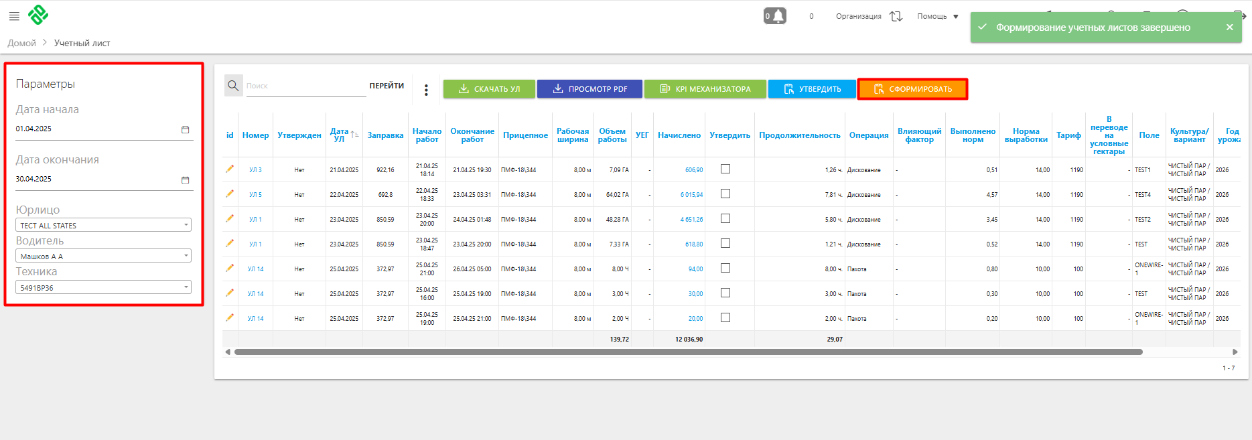The height and width of the screenshot is (440, 1252).
Task: Click the search magnifier icon
Action: tap(233, 86)
